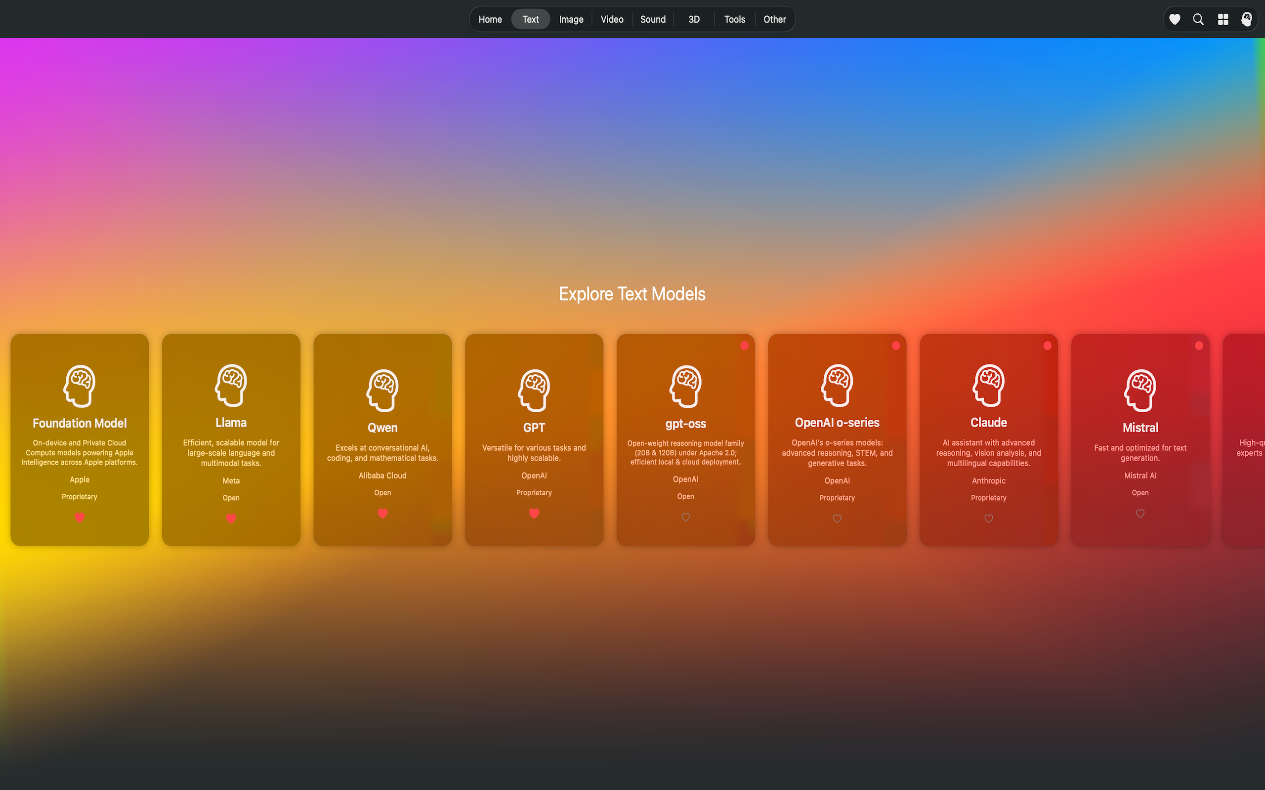Image resolution: width=1265 pixels, height=790 pixels.
Task: Click the Foundation Model brain icon
Action: point(80,386)
